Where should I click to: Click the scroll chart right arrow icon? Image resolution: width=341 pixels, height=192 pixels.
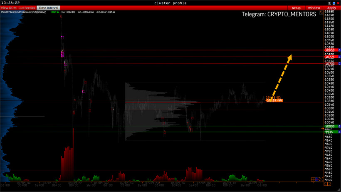point(329,184)
